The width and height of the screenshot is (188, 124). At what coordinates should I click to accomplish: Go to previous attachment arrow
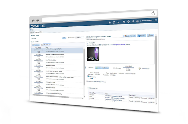tap(88, 78)
